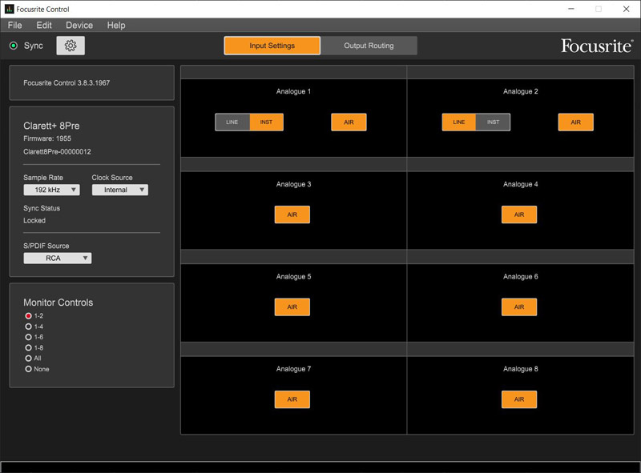The height and width of the screenshot is (473, 641).
Task: Open the settings gear icon
Action: coord(71,46)
